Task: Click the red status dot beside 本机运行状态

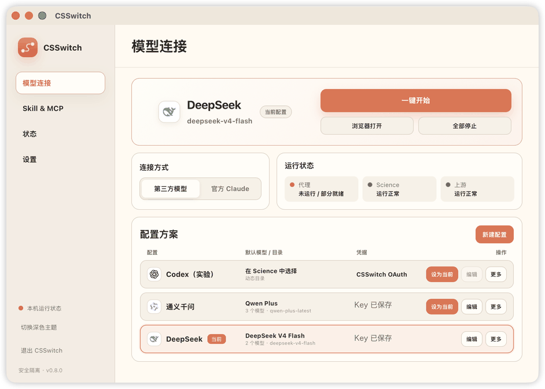Action: [x=21, y=308]
